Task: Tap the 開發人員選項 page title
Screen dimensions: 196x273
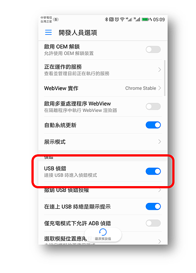Action: point(78,33)
